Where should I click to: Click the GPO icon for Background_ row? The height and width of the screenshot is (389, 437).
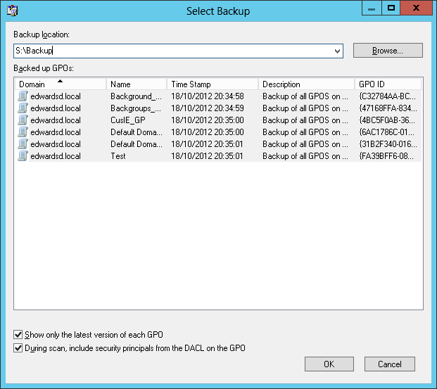(x=23, y=96)
